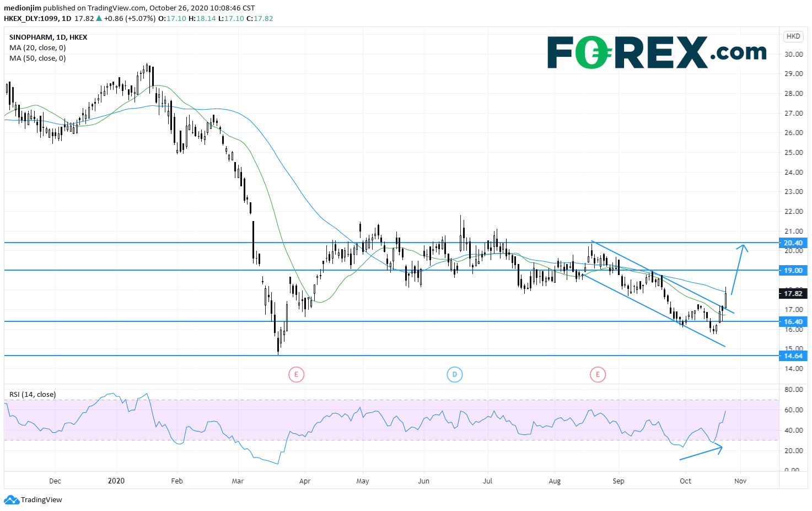Image resolution: width=812 pixels, height=511 pixels.
Task: Open the earnings marker E near April
Action: pos(296,375)
